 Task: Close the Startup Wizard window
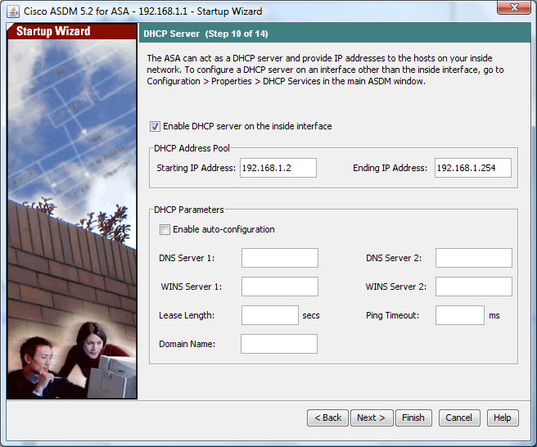point(513,7)
